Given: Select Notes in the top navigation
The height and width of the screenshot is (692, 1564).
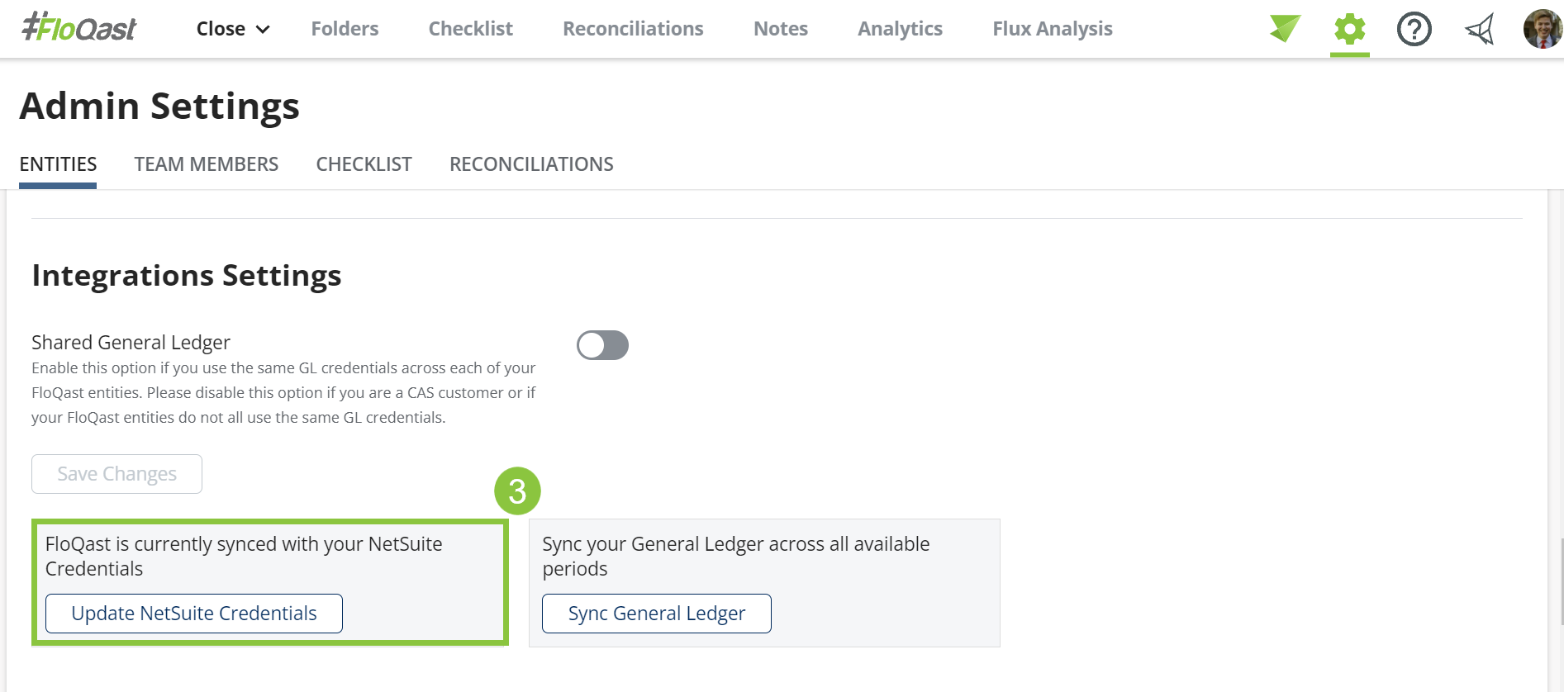Looking at the screenshot, I should point(780,29).
